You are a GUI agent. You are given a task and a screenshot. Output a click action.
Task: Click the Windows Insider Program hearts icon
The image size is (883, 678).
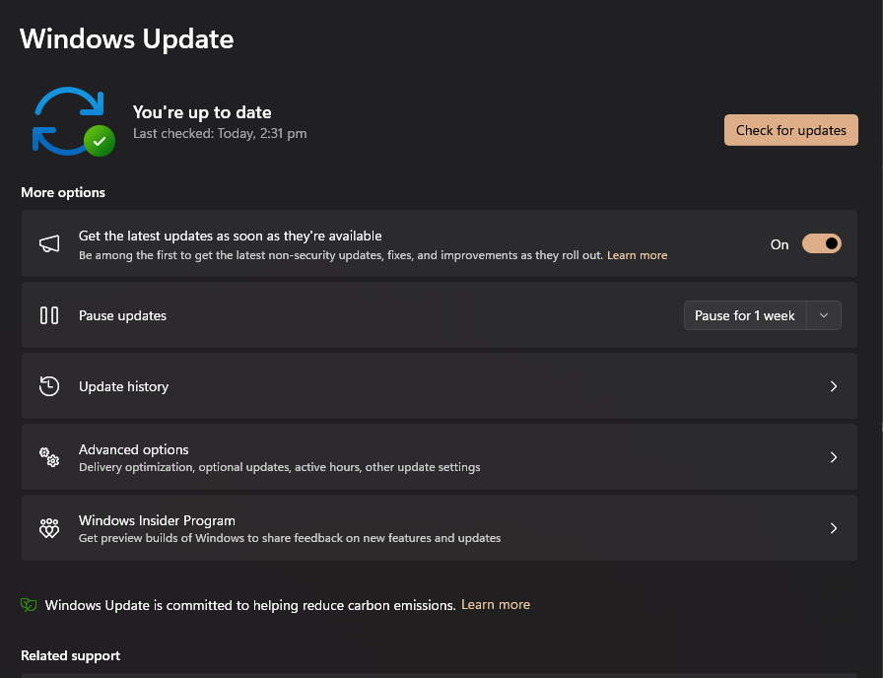pos(49,528)
